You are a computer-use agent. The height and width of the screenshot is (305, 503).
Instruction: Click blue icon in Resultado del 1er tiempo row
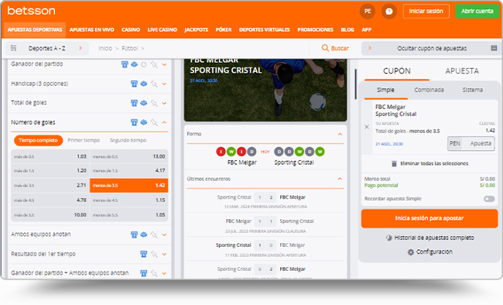tap(144, 254)
